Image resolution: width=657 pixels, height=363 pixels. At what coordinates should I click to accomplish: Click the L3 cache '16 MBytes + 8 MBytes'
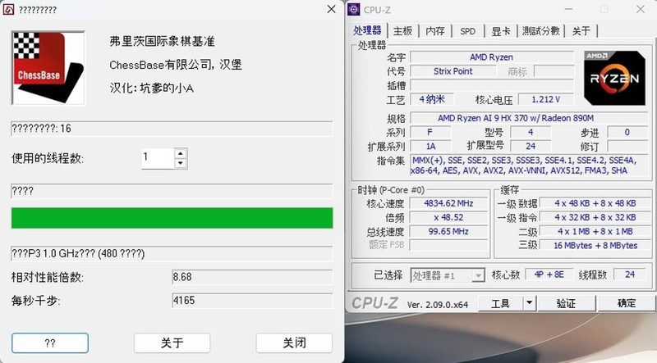click(x=595, y=246)
